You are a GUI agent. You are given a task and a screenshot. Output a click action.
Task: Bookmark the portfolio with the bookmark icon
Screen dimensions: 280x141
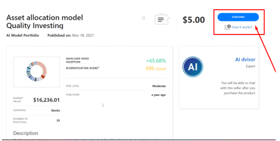pos(144,18)
